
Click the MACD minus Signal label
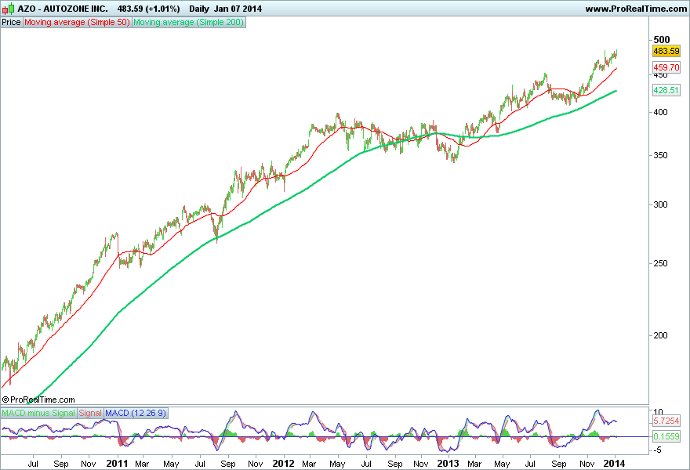point(38,413)
